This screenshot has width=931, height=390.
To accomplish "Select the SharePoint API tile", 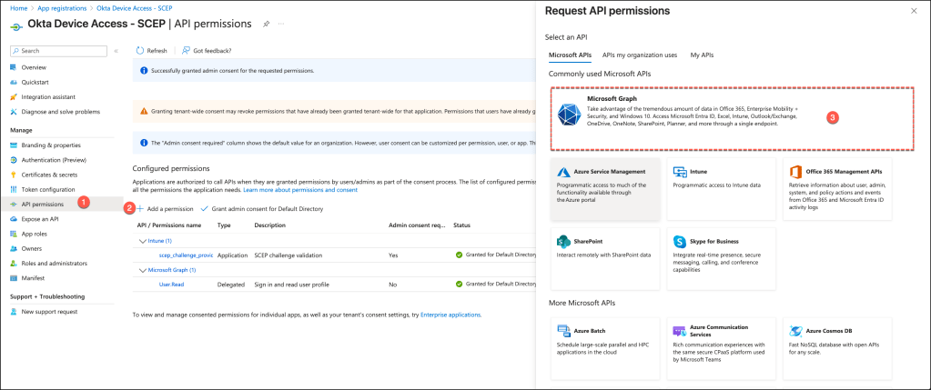I will pos(605,248).
